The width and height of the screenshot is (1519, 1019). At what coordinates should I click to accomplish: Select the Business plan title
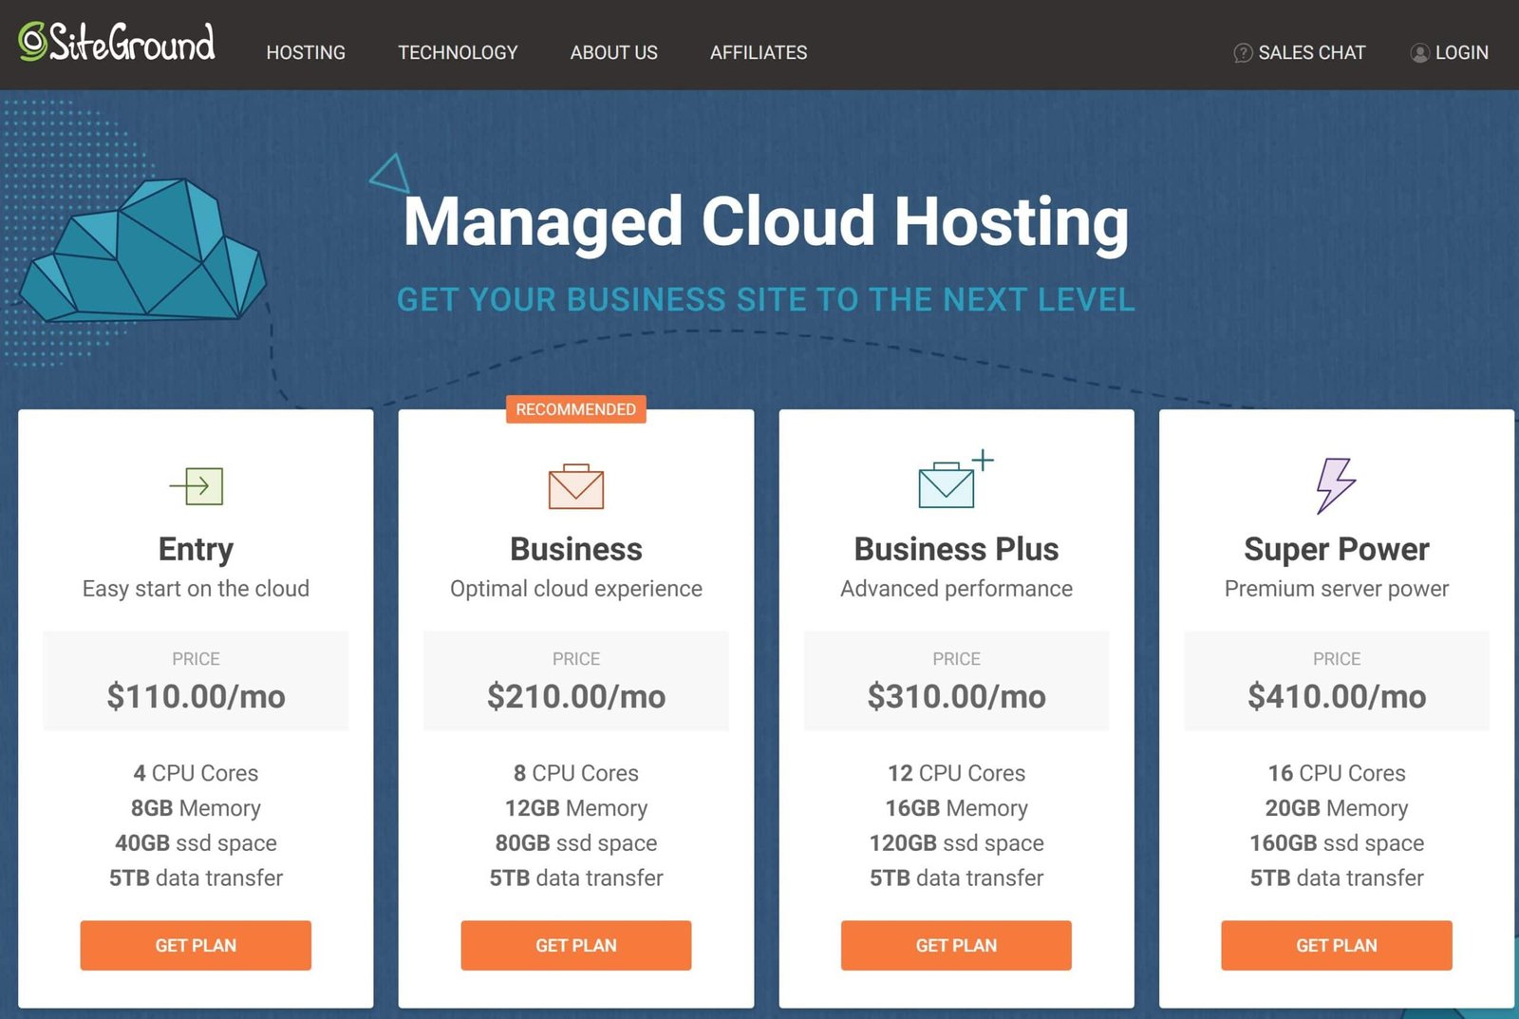point(576,549)
